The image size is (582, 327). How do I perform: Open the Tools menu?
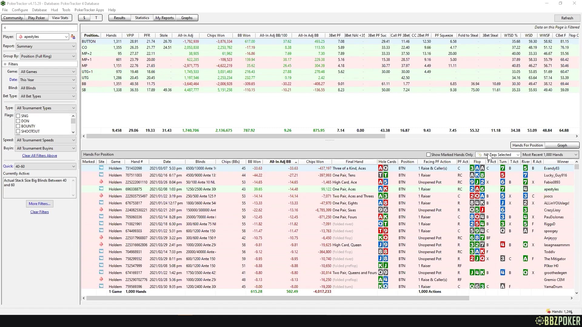[66, 10]
